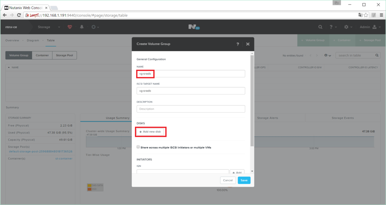Viewport: 386px width, 205px height.
Task: Click the dialog vertical scrollbar
Action: pos(252,100)
